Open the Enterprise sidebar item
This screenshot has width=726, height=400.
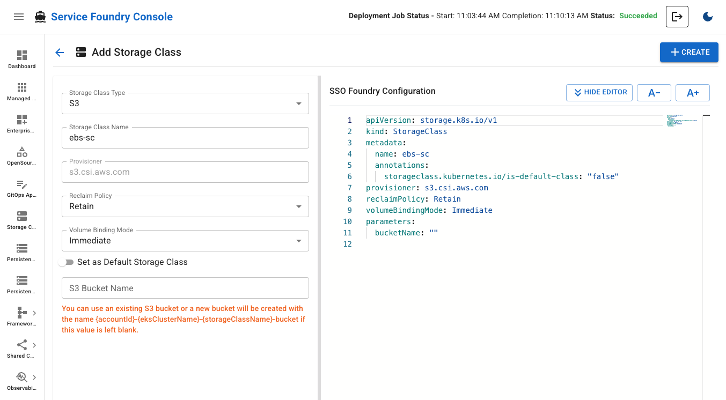coord(22,123)
